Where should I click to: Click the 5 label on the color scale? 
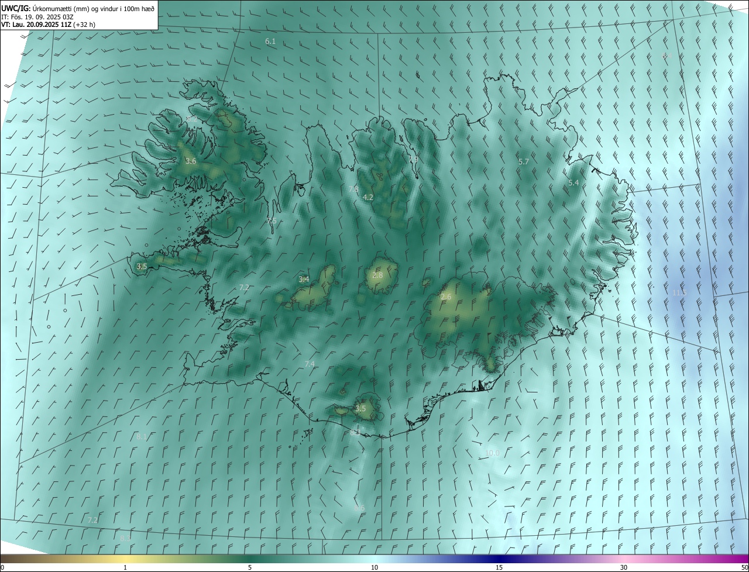click(x=250, y=567)
